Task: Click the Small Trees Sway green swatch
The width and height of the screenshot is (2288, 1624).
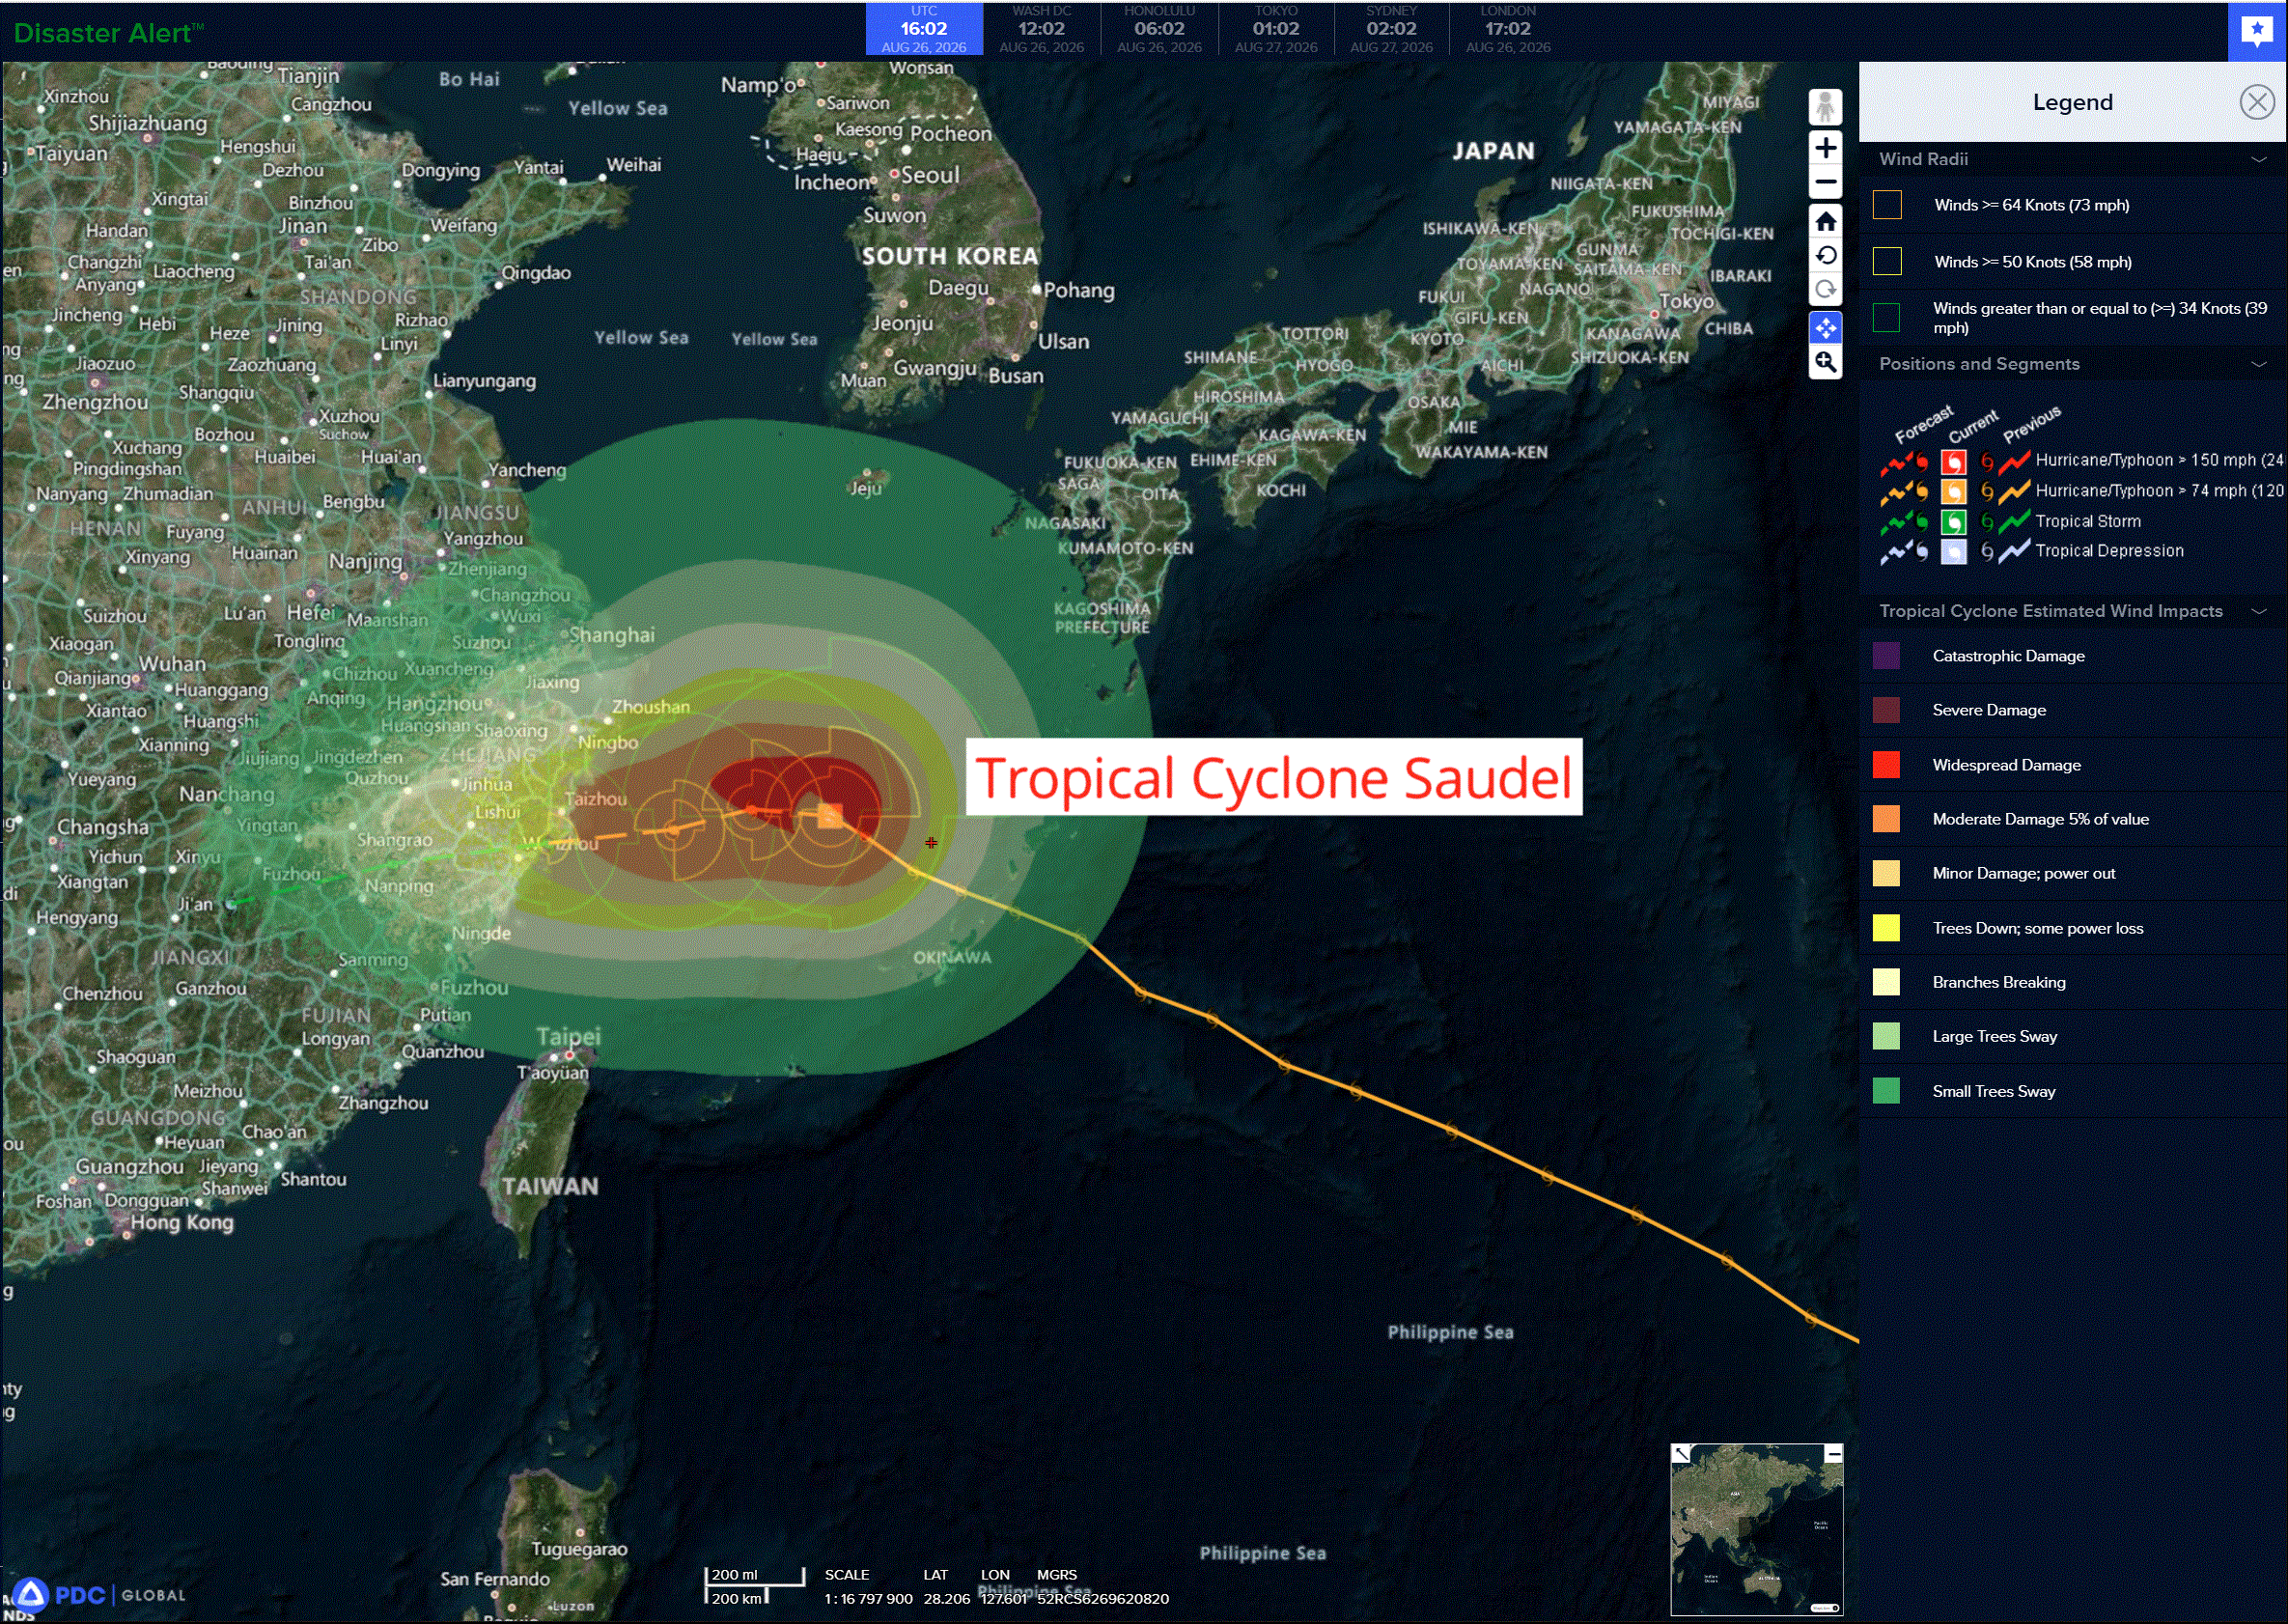Action: [x=1886, y=1091]
